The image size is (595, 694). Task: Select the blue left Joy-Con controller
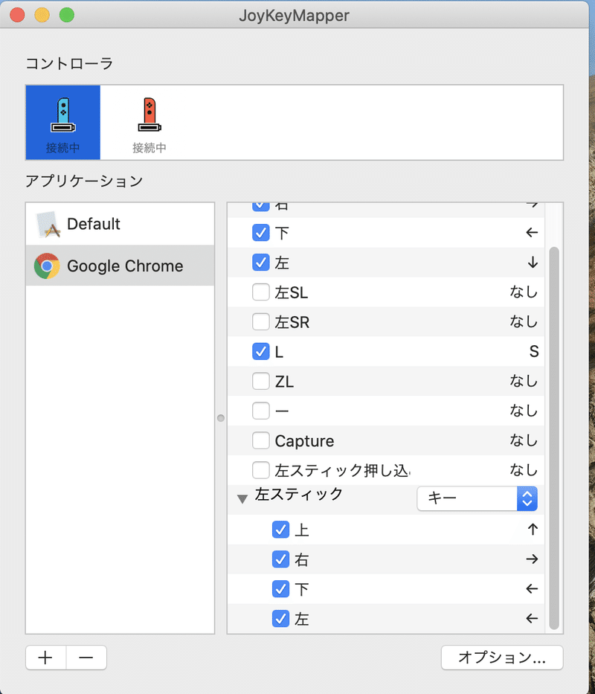pos(63,123)
